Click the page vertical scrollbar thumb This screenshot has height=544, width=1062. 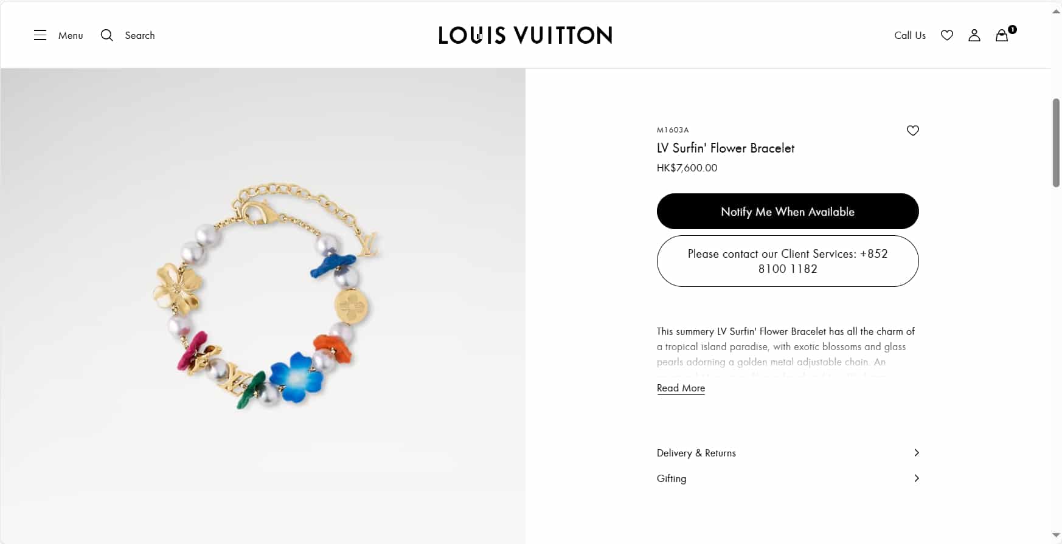coord(1057,143)
